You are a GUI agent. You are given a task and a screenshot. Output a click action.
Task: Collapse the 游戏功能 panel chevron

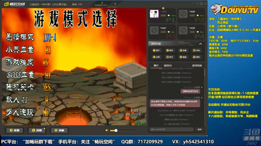pos(200,44)
